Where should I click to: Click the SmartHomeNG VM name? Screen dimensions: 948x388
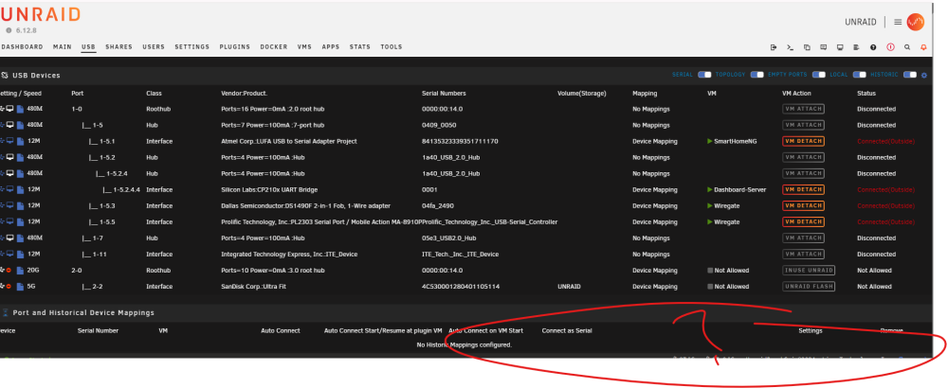736,141
